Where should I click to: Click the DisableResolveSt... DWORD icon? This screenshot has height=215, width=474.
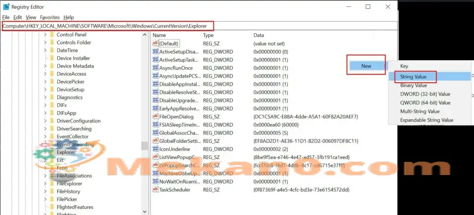[x=156, y=92]
